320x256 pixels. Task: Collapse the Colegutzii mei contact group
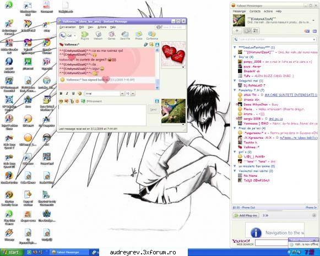tap(235, 81)
